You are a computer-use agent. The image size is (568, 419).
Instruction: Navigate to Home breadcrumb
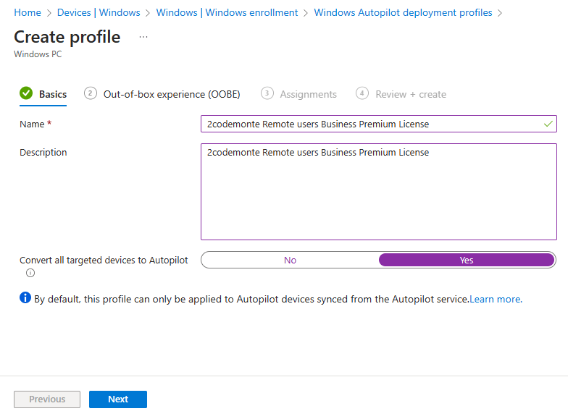click(x=28, y=13)
